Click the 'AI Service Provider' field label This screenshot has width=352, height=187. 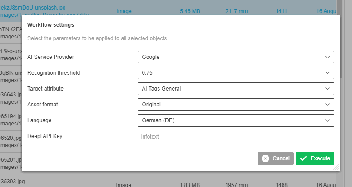point(51,57)
